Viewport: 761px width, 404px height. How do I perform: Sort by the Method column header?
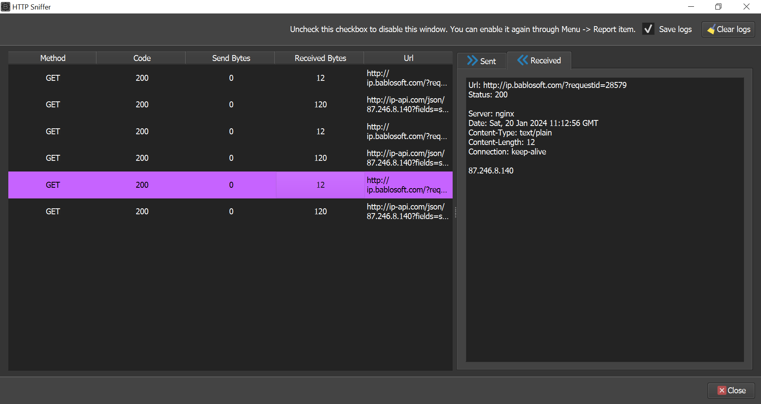52,58
